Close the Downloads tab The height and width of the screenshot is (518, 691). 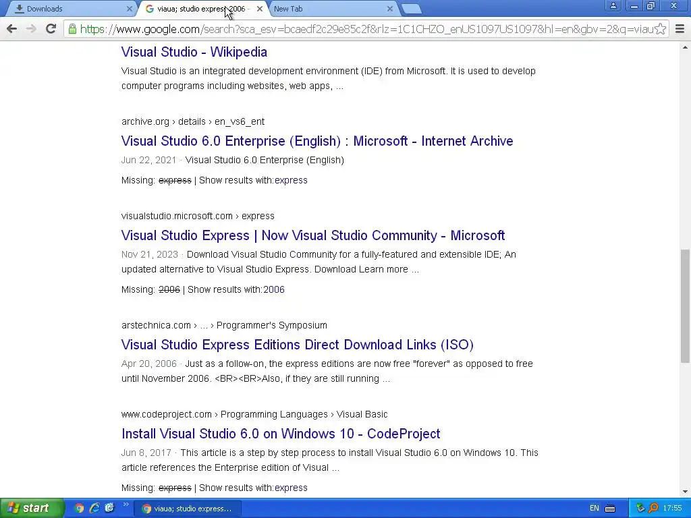(x=129, y=9)
